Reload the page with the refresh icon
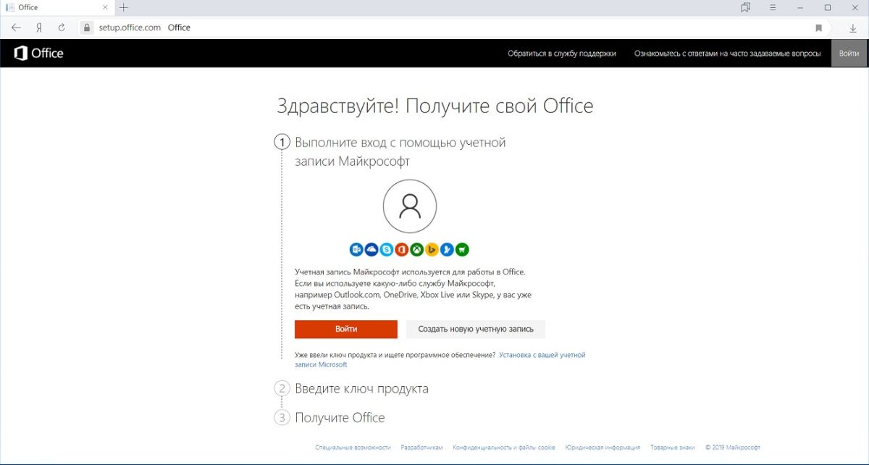The width and height of the screenshot is (869, 465). click(62, 28)
